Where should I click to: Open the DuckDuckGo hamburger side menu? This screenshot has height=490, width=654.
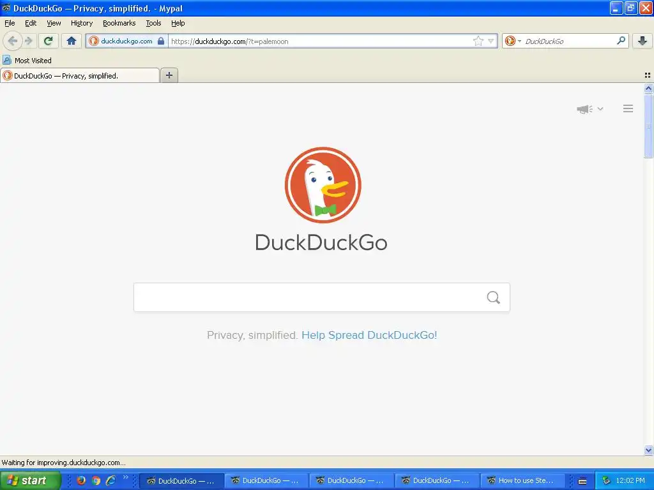[x=628, y=108]
